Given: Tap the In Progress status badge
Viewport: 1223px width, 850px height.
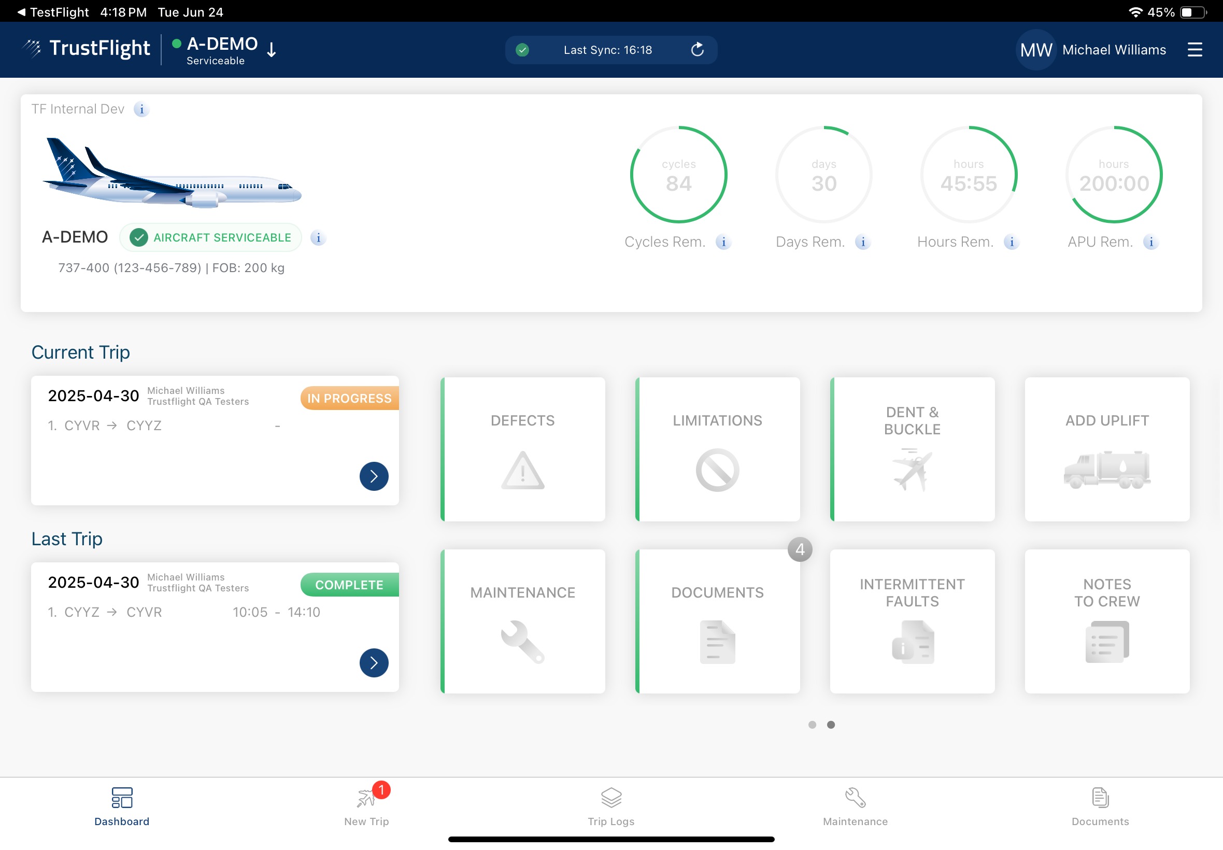Looking at the screenshot, I should (349, 399).
